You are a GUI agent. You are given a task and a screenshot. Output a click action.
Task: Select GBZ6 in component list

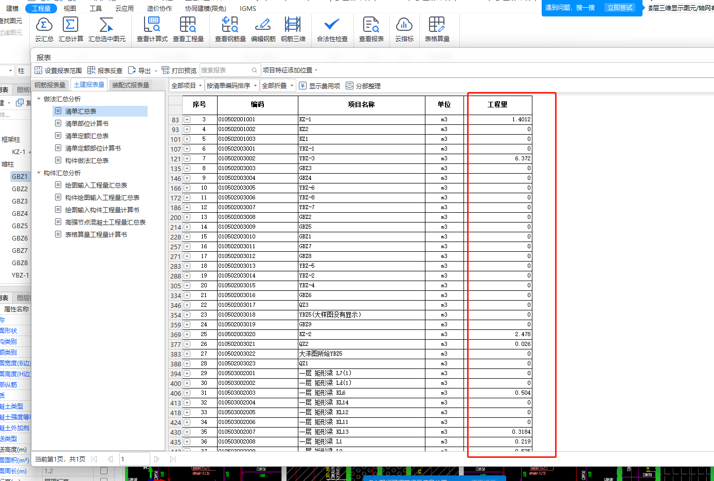(20, 238)
